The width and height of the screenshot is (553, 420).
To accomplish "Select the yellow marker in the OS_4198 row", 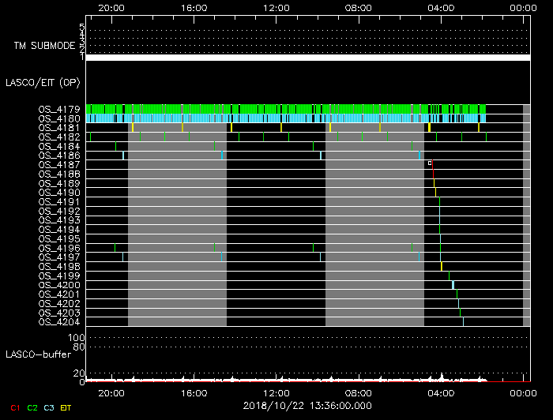I will (442, 266).
